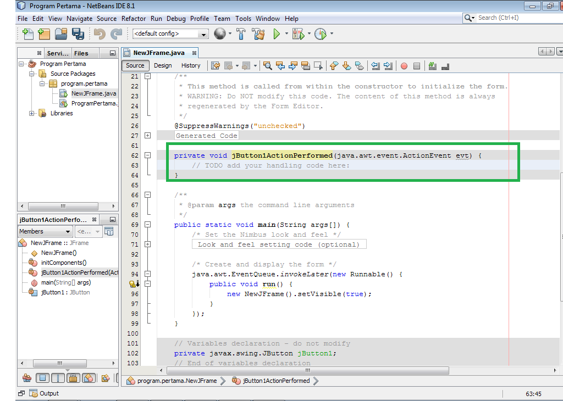Image resolution: width=563 pixels, height=401 pixels.
Task: Start macro recording with the red circle icon
Action: click(x=404, y=65)
